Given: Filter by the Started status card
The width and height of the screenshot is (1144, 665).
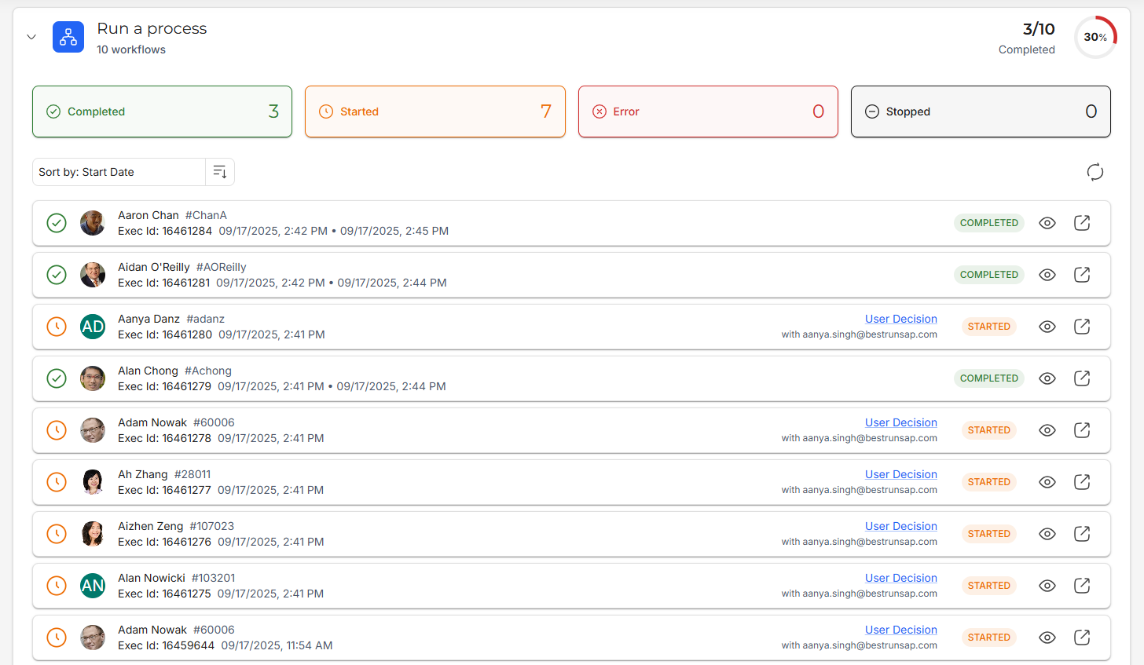Looking at the screenshot, I should 434,111.
